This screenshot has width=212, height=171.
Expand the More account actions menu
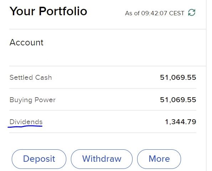click(x=159, y=159)
